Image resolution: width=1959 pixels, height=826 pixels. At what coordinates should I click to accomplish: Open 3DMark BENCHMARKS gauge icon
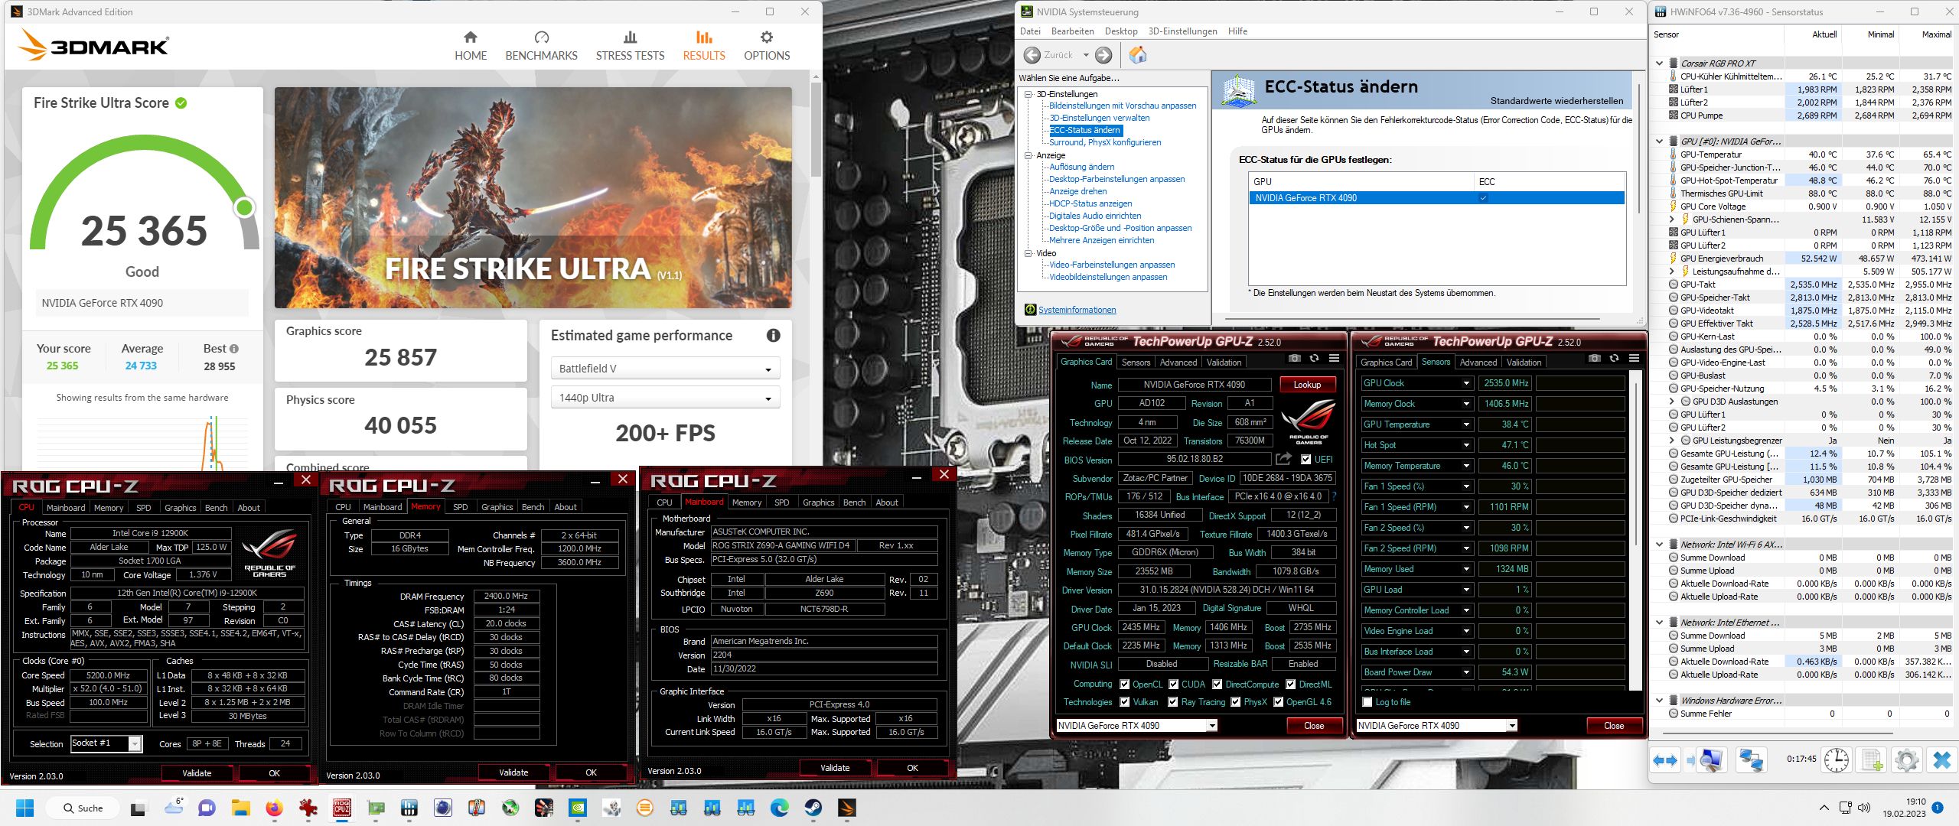541,37
